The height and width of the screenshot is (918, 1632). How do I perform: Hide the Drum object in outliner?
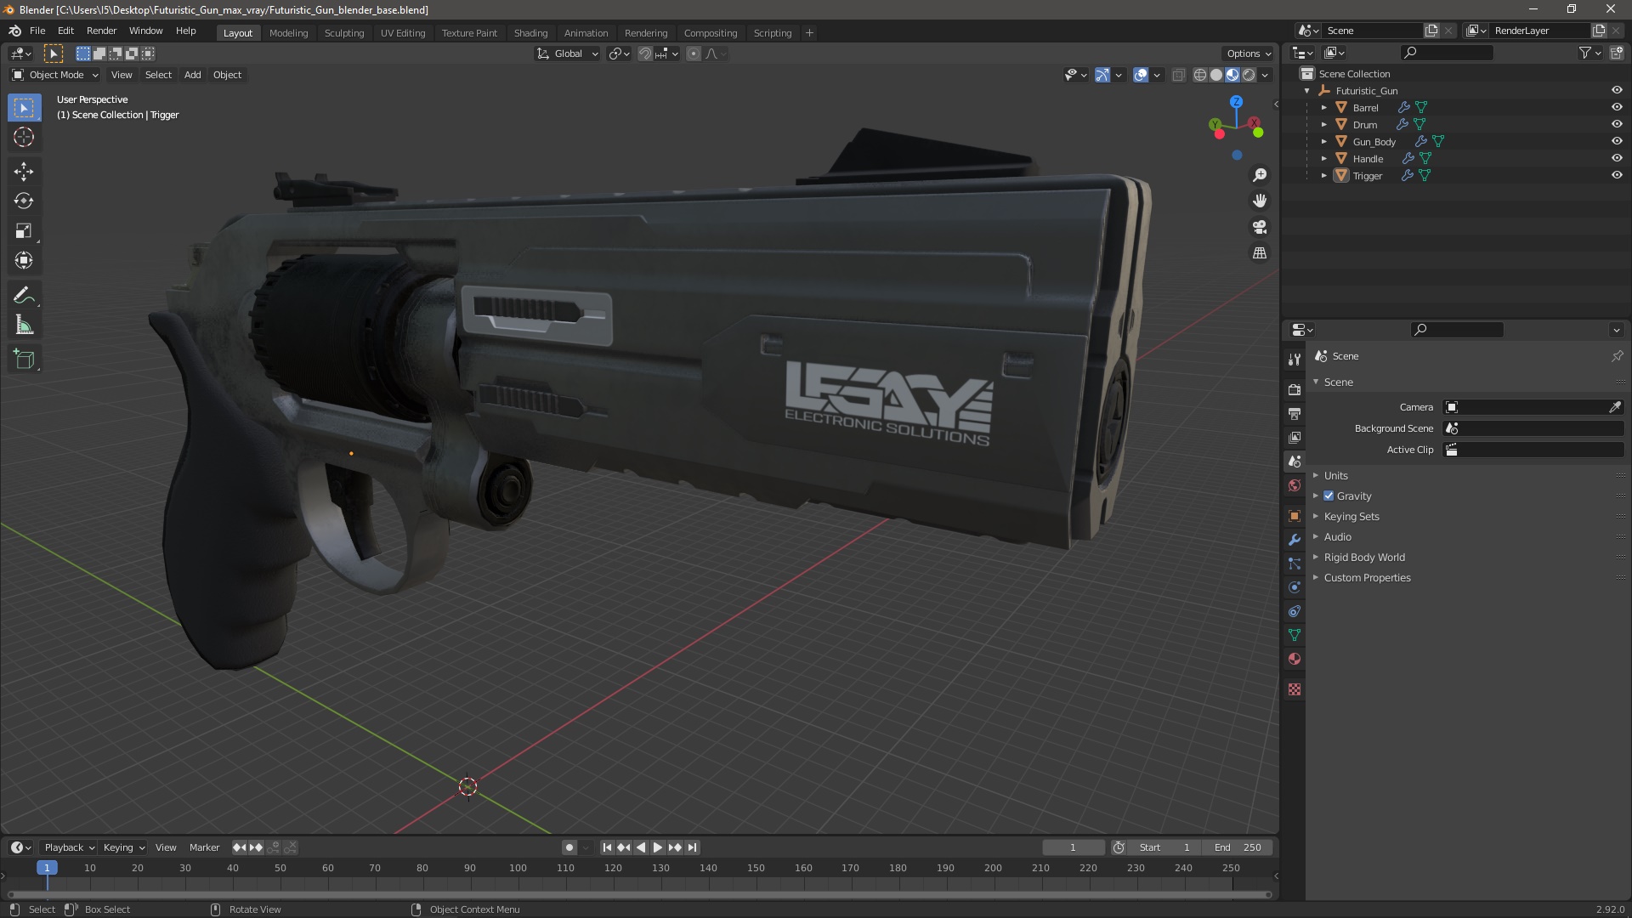point(1617,124)
